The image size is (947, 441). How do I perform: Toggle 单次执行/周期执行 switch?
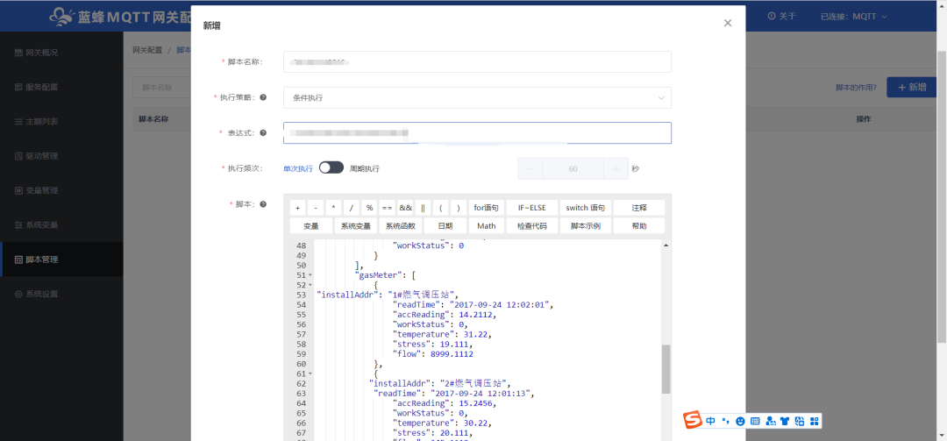(331, 167)
